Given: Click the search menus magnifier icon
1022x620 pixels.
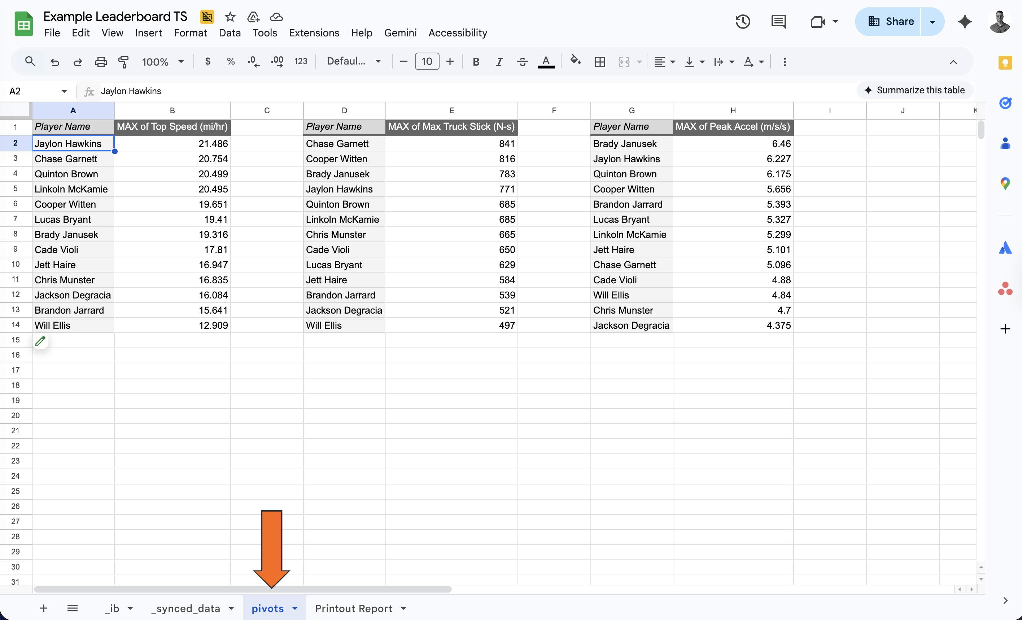Looking at the screenshot, I should click(30, 62).
